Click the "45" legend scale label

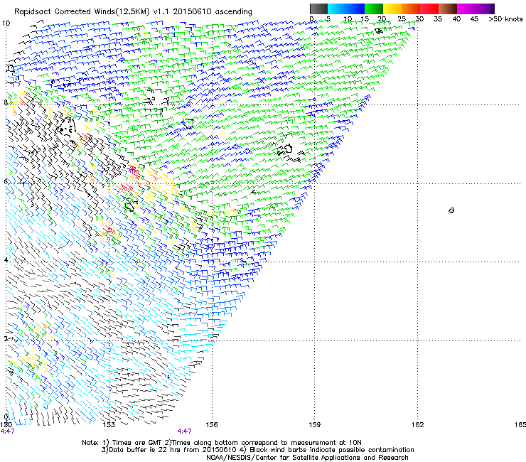(x=474, y=19)
